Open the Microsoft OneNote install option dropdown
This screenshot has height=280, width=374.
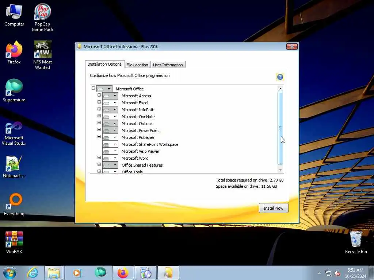[x=110, y=116]
